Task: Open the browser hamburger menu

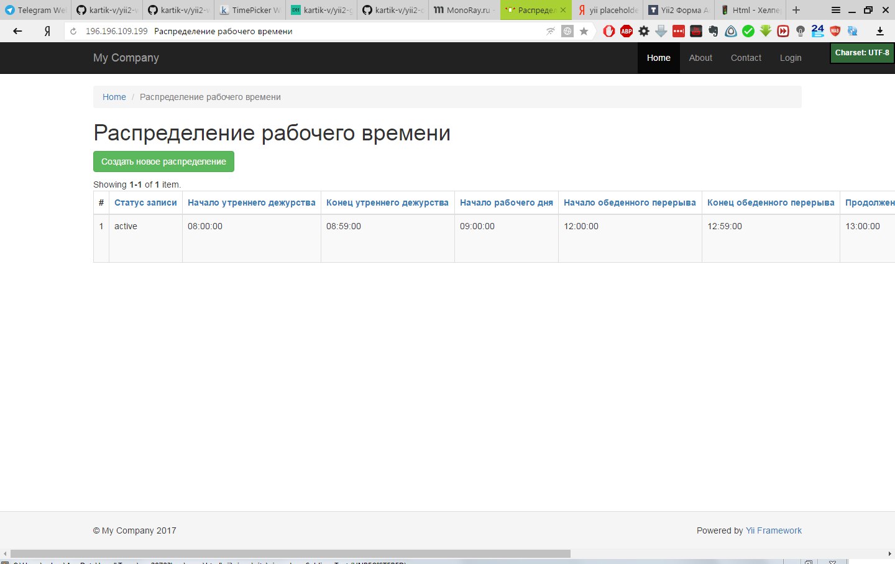Action: [836, 10]
